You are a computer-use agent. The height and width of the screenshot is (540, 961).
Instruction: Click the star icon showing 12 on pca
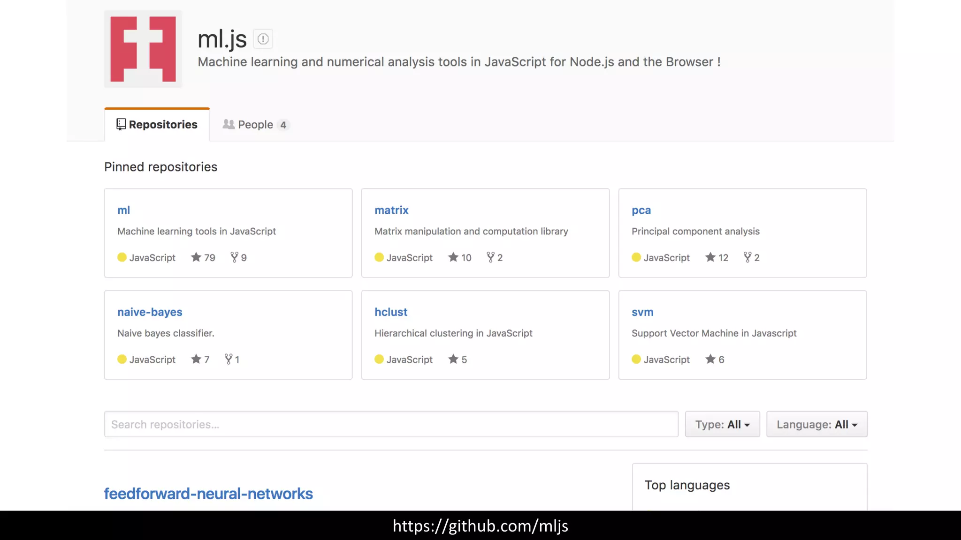710,257
